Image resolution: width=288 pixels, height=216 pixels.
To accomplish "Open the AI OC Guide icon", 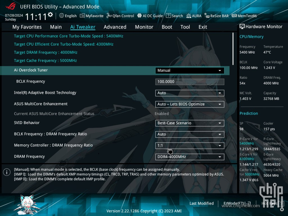I will coord(140,16).
